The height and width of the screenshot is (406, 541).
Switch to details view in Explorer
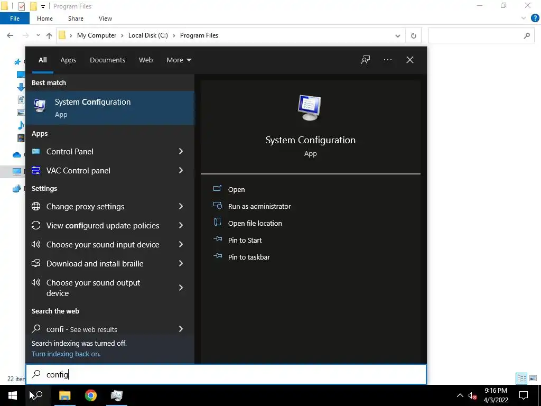point(521,379)
